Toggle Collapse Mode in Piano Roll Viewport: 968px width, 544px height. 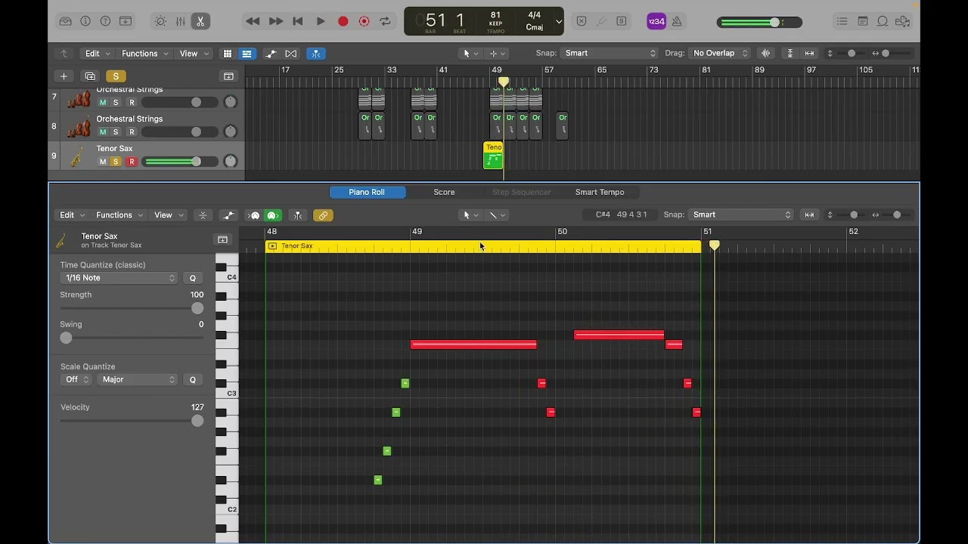pos(203,215)
